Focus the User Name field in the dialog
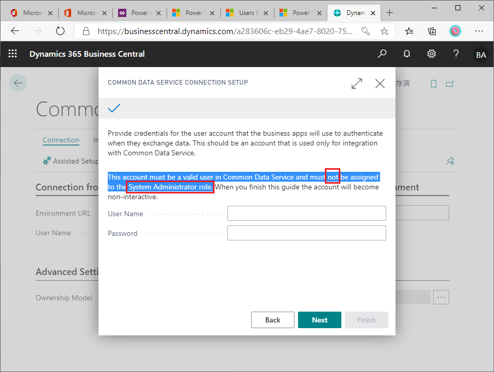 [x=306, y=214]
